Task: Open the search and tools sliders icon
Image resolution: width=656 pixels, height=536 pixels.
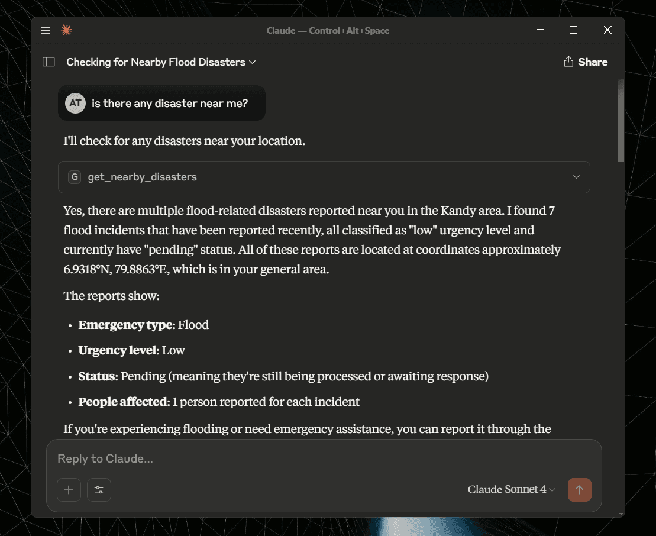Action: click(x=99, y=489)
